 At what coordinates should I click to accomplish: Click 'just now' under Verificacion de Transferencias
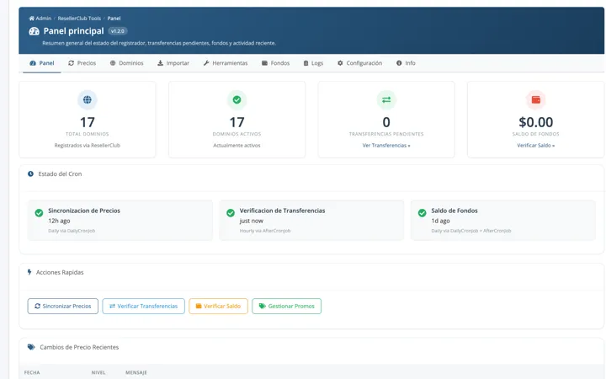coord(251,221)
